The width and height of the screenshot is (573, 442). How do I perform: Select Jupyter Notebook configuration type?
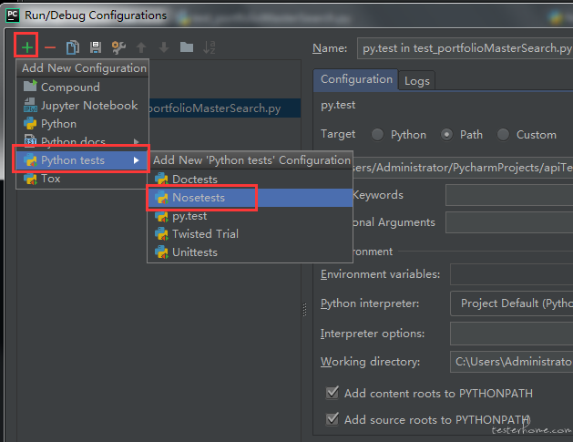point(82,106)
